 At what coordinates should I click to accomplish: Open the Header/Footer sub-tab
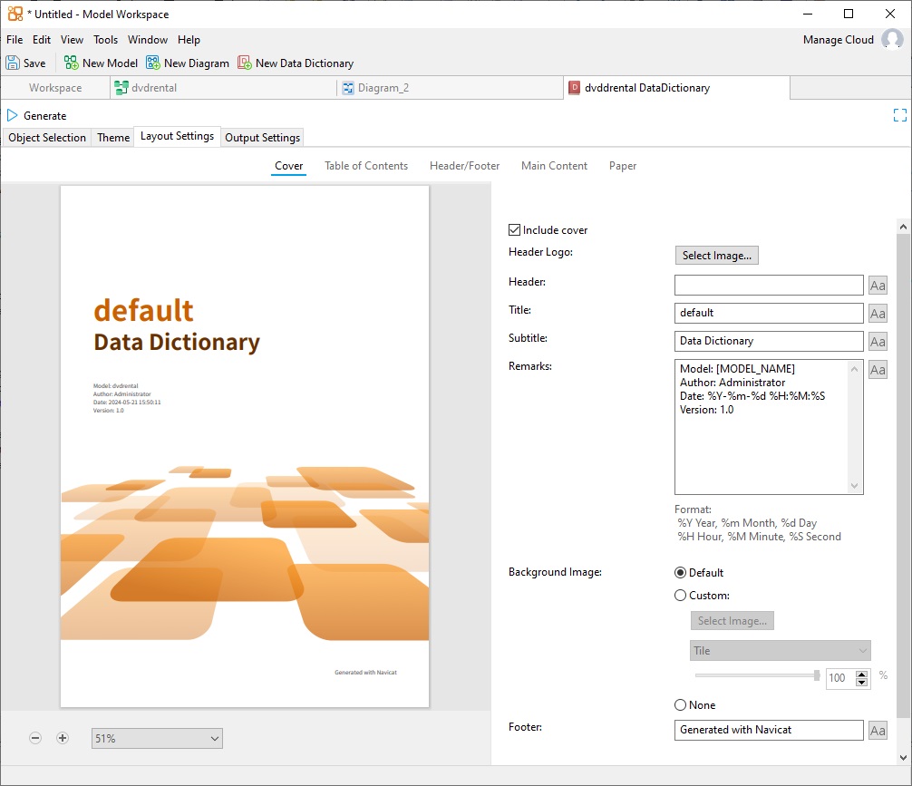pyautogui.click(x=464, y=166)
